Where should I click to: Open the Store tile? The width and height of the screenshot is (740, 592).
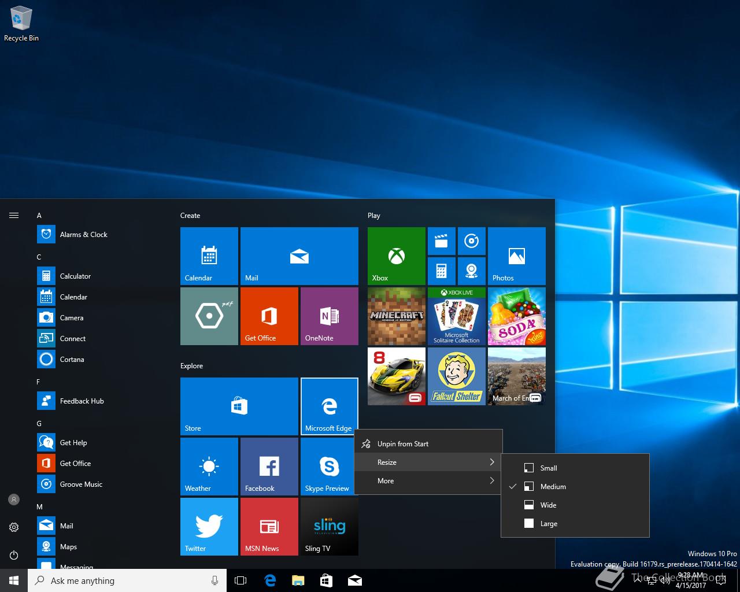[x=239, y=406]
